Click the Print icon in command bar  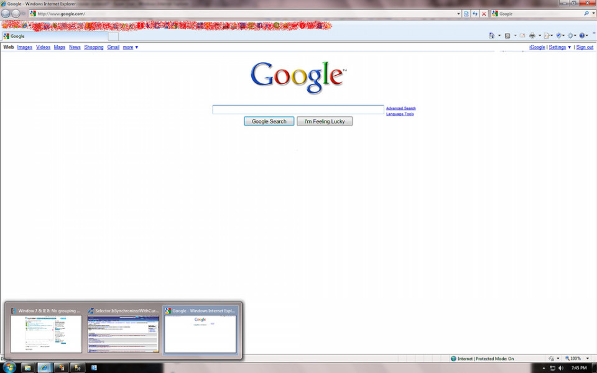pyautogui.click(x=532, y=36)
